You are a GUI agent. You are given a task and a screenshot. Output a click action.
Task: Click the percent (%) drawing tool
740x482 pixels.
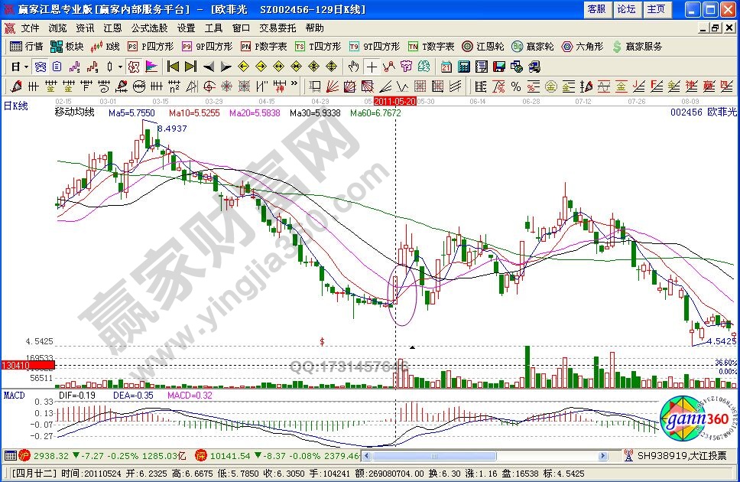click(516, 86)
